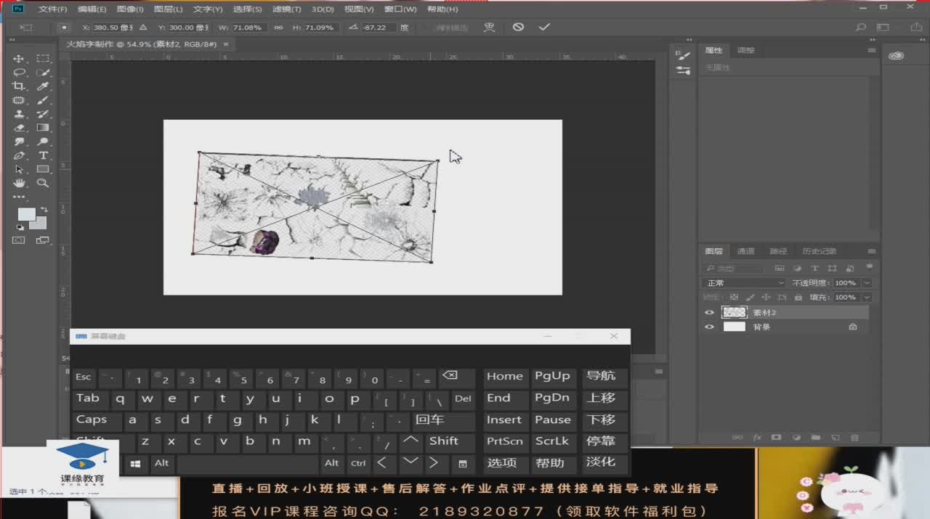Select the Zoom tool
The height and width of the screenshot is (519, 930).
[x=43, y=183]
